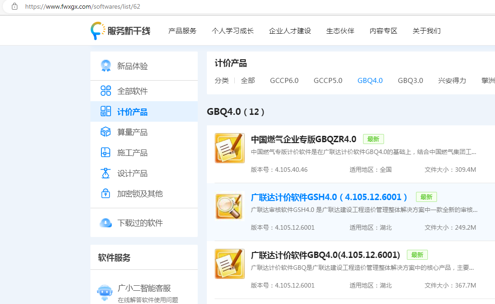The height and width of the screenshot is (304, 495).
Task: Open 关于我们 navigation menu
Action: pyautogui.click(x=427, y=31)
